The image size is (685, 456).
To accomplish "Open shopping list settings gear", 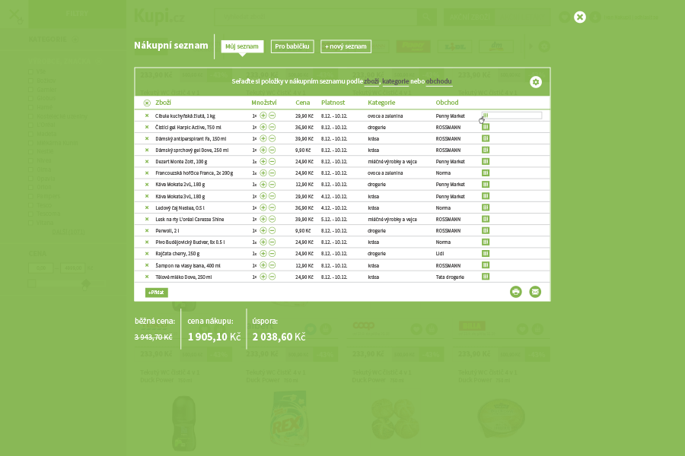I will pyautogui.click(x=536, y=82).
